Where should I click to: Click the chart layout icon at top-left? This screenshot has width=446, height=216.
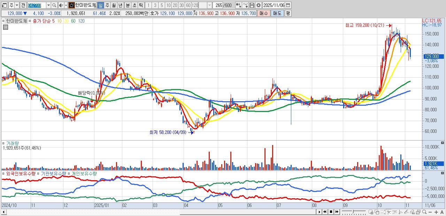pyautogui.click(x=4, y=5)
